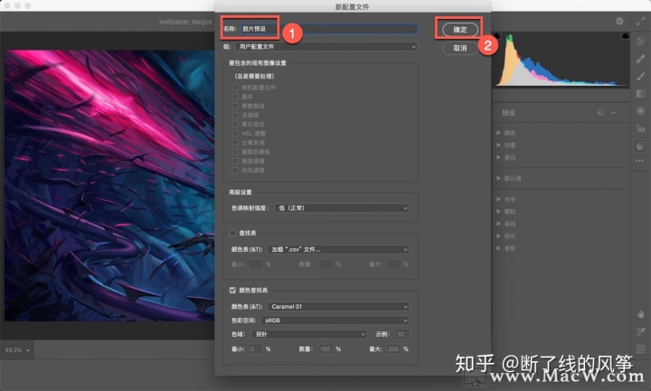Check the HSL 调整 checkbox
Screen dimensions: 651x391
235,134
